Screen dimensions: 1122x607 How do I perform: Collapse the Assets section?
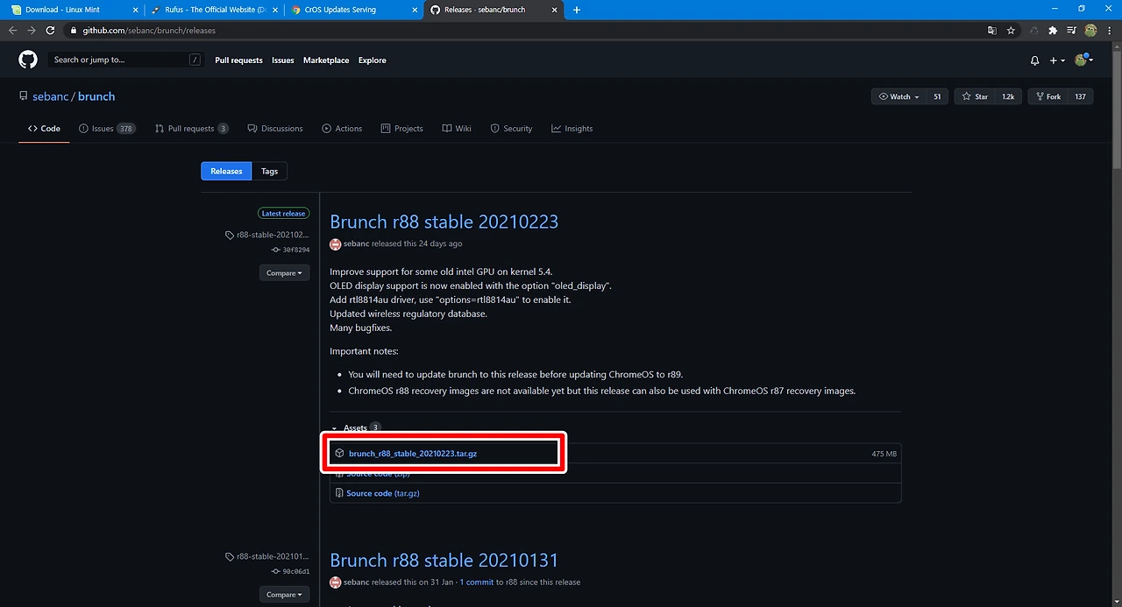(x=355, y=427)
